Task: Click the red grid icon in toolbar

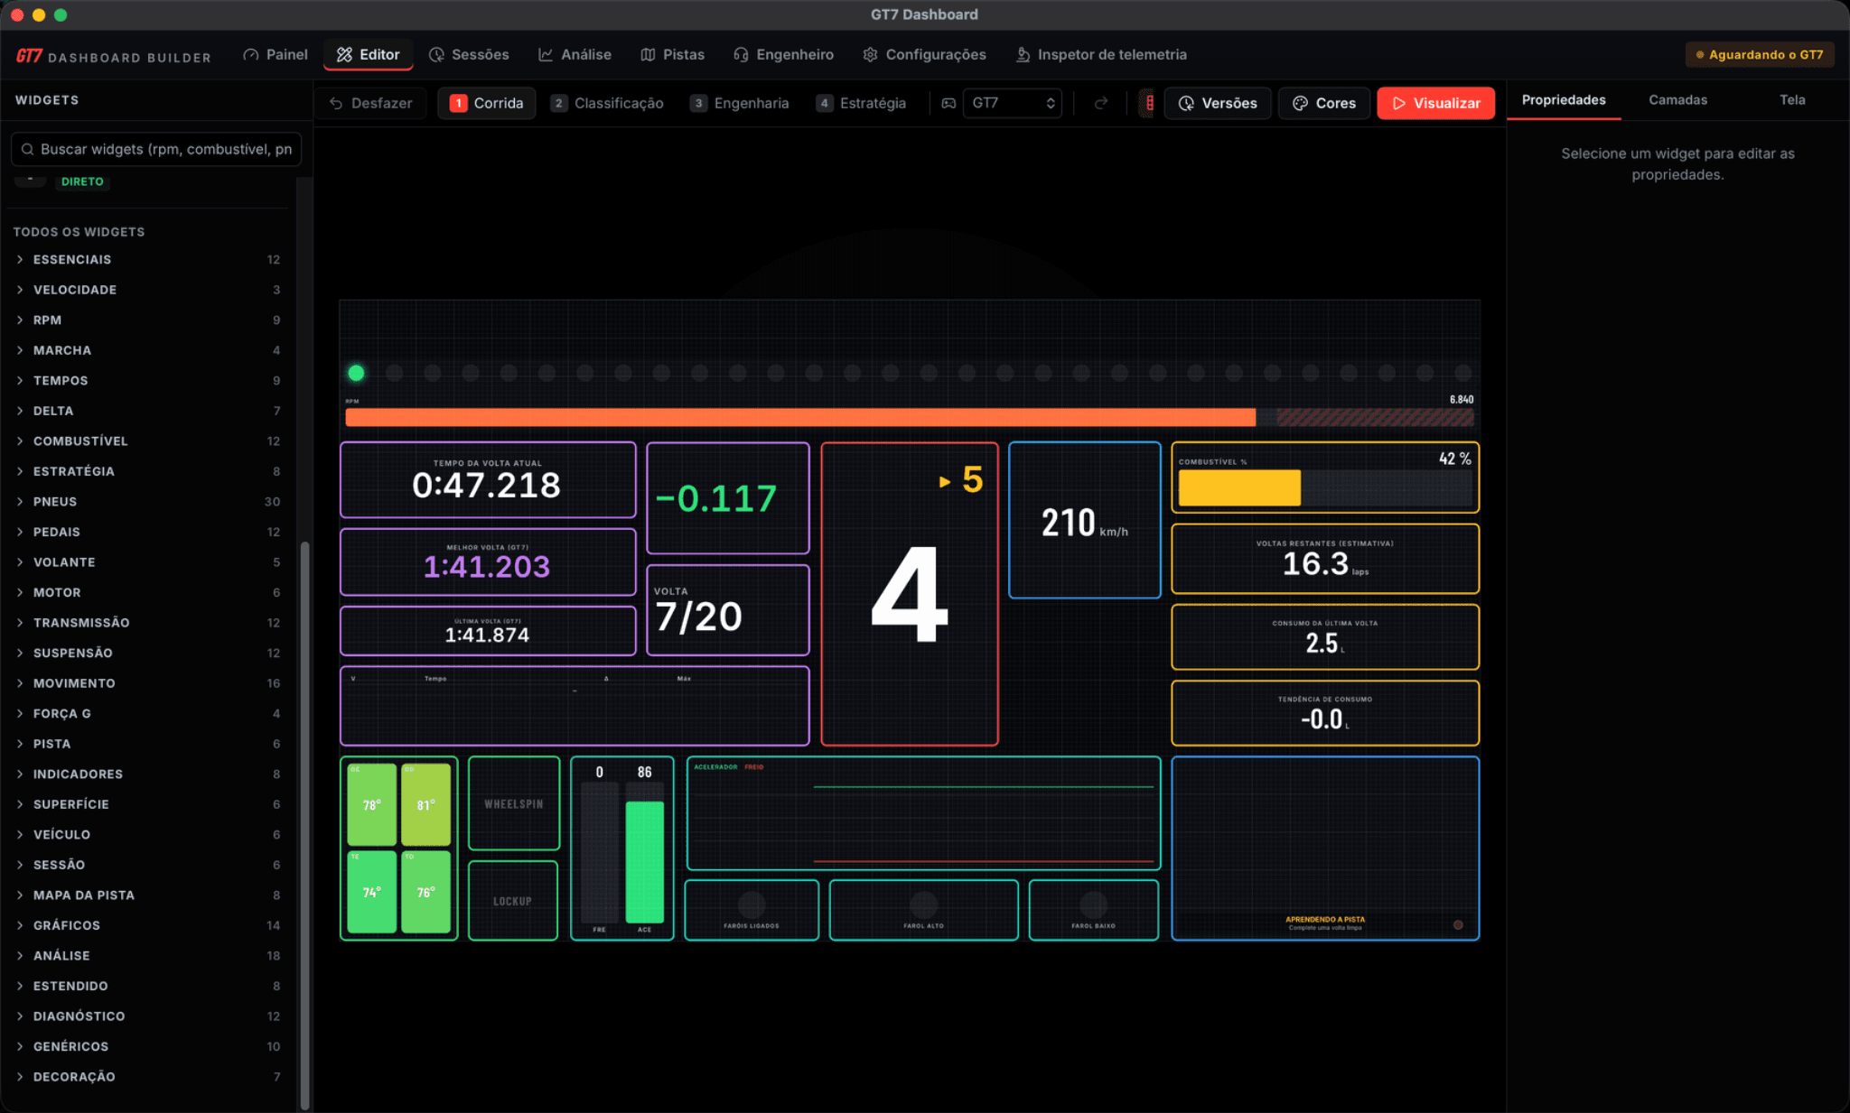Action: click(x=1149, y=104)
